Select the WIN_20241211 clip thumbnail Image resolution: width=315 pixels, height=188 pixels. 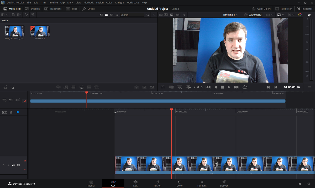[x=14, y=31]
